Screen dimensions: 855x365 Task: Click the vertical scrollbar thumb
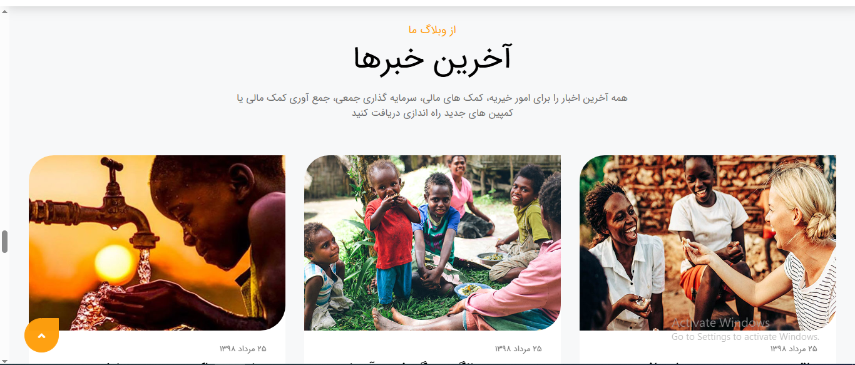click(4, 242)
